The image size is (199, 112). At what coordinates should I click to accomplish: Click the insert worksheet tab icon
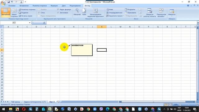(58, 102)
